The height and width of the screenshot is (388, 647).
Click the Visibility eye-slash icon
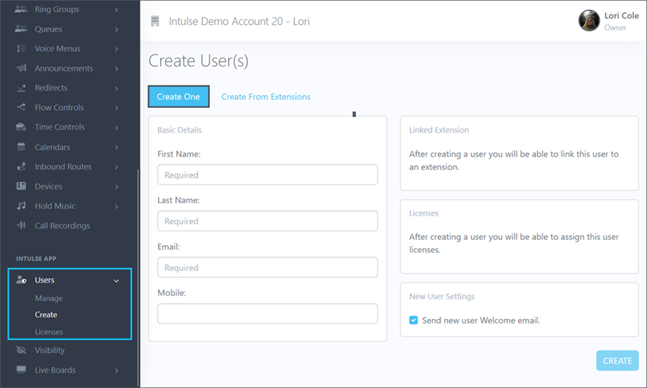(21, 351)
